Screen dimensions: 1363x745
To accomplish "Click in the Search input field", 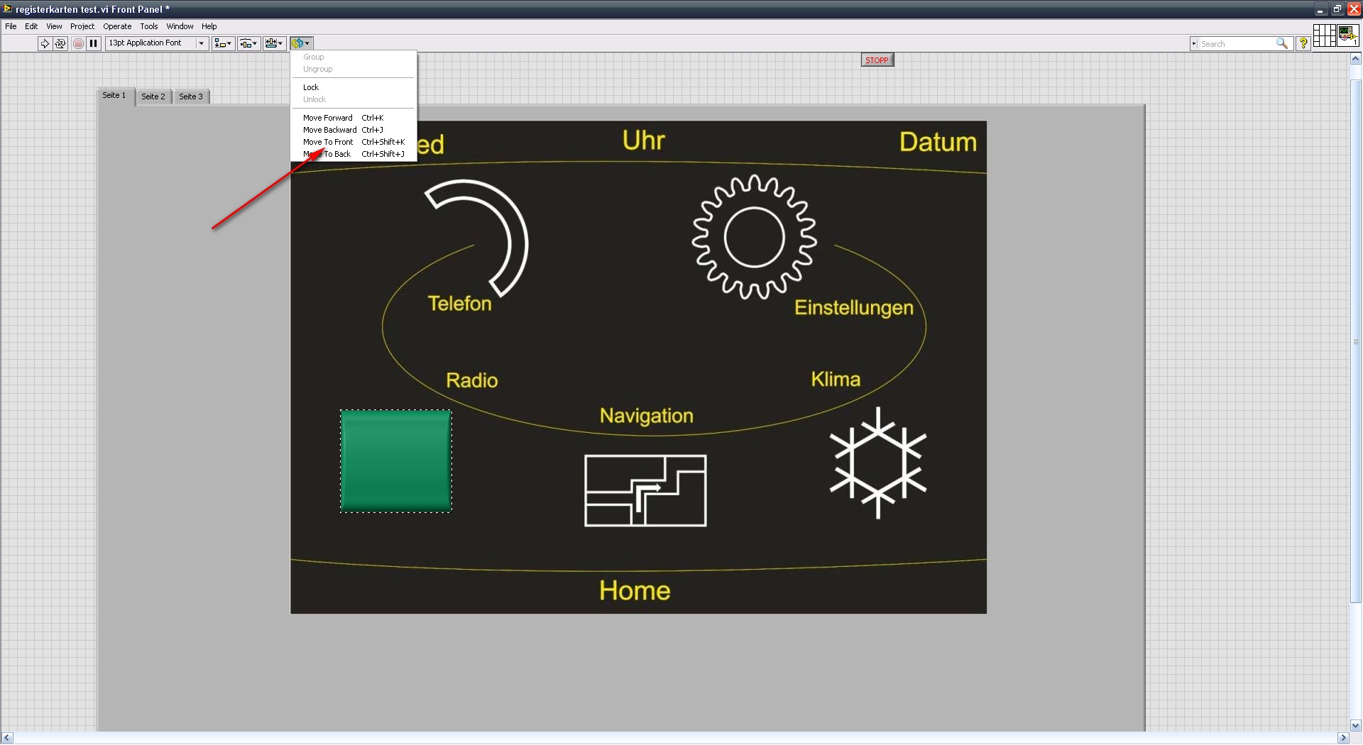I will tap(1237, 44).
